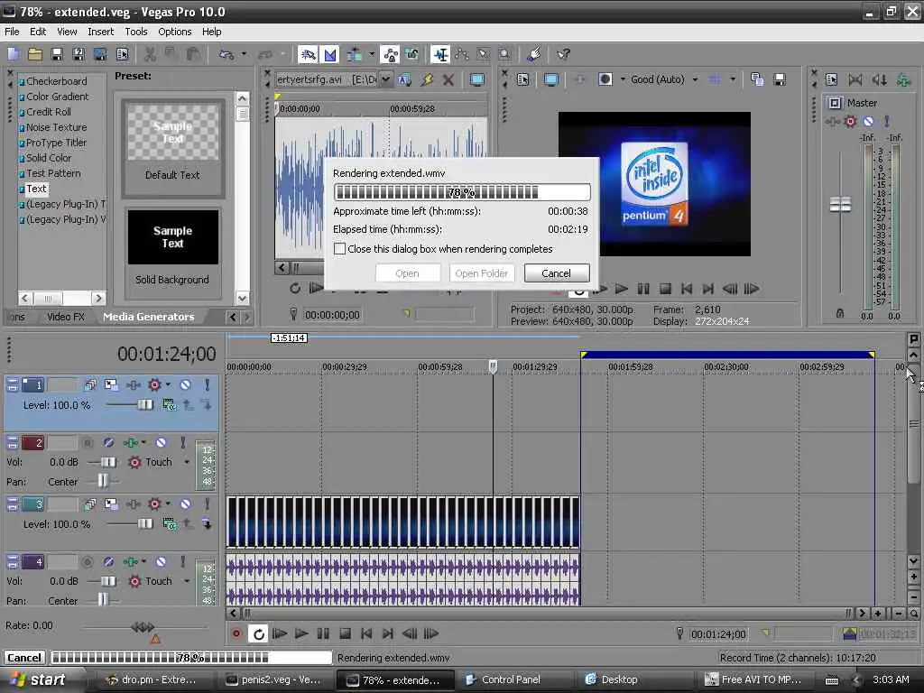Screen dimensions: 924x693
Task: Click the What's This help icon
Action: [x=563, y=55]
